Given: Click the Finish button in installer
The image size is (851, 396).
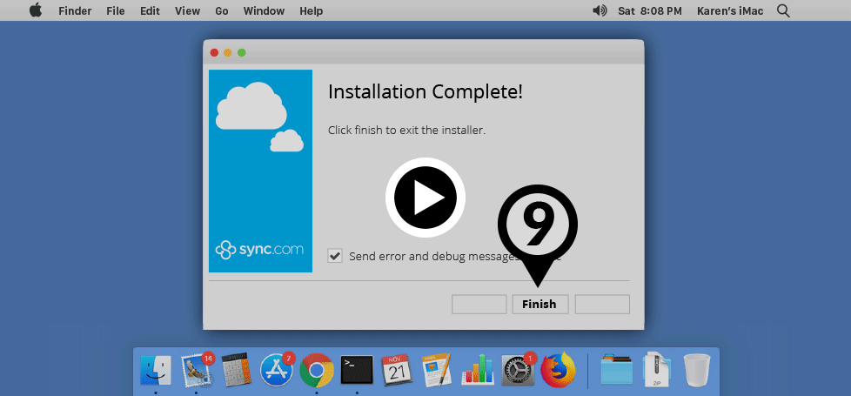Looking at the screenshot, I should tap(539, 305).
